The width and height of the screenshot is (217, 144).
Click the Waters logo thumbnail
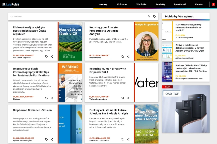tap(147, 82)
